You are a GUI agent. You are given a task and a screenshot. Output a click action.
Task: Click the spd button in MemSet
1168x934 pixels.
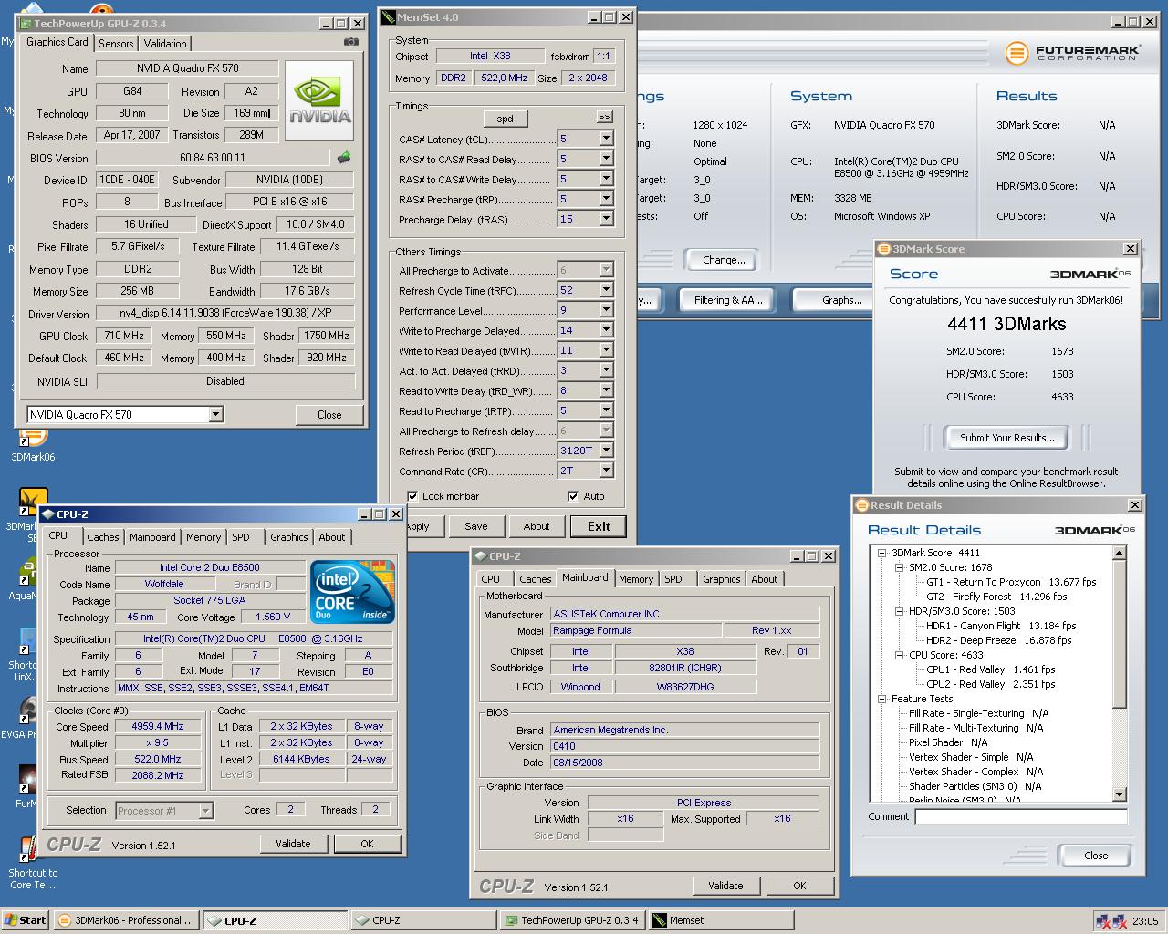[x=505, y=119]
